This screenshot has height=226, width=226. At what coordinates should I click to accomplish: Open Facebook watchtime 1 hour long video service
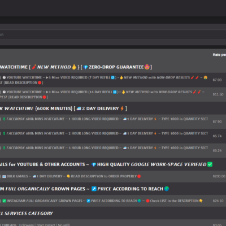104,119
